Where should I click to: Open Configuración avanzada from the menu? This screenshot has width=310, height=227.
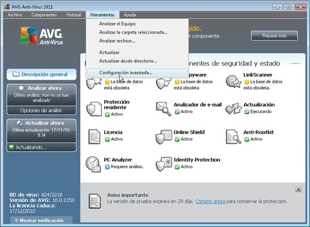point(137,73)
